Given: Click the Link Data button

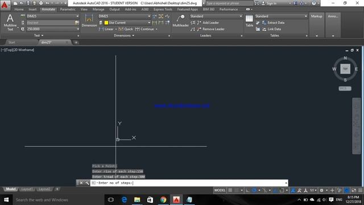Looking at the screenshot, I should 272,29.
